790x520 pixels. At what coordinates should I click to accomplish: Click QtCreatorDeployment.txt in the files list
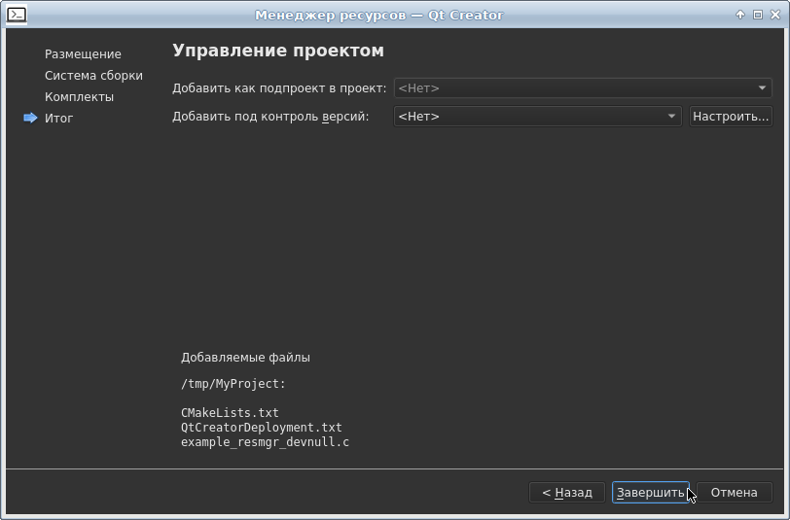tap(261, 428)
